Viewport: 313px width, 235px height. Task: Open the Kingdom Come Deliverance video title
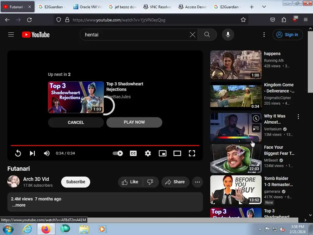click(279, 88)
